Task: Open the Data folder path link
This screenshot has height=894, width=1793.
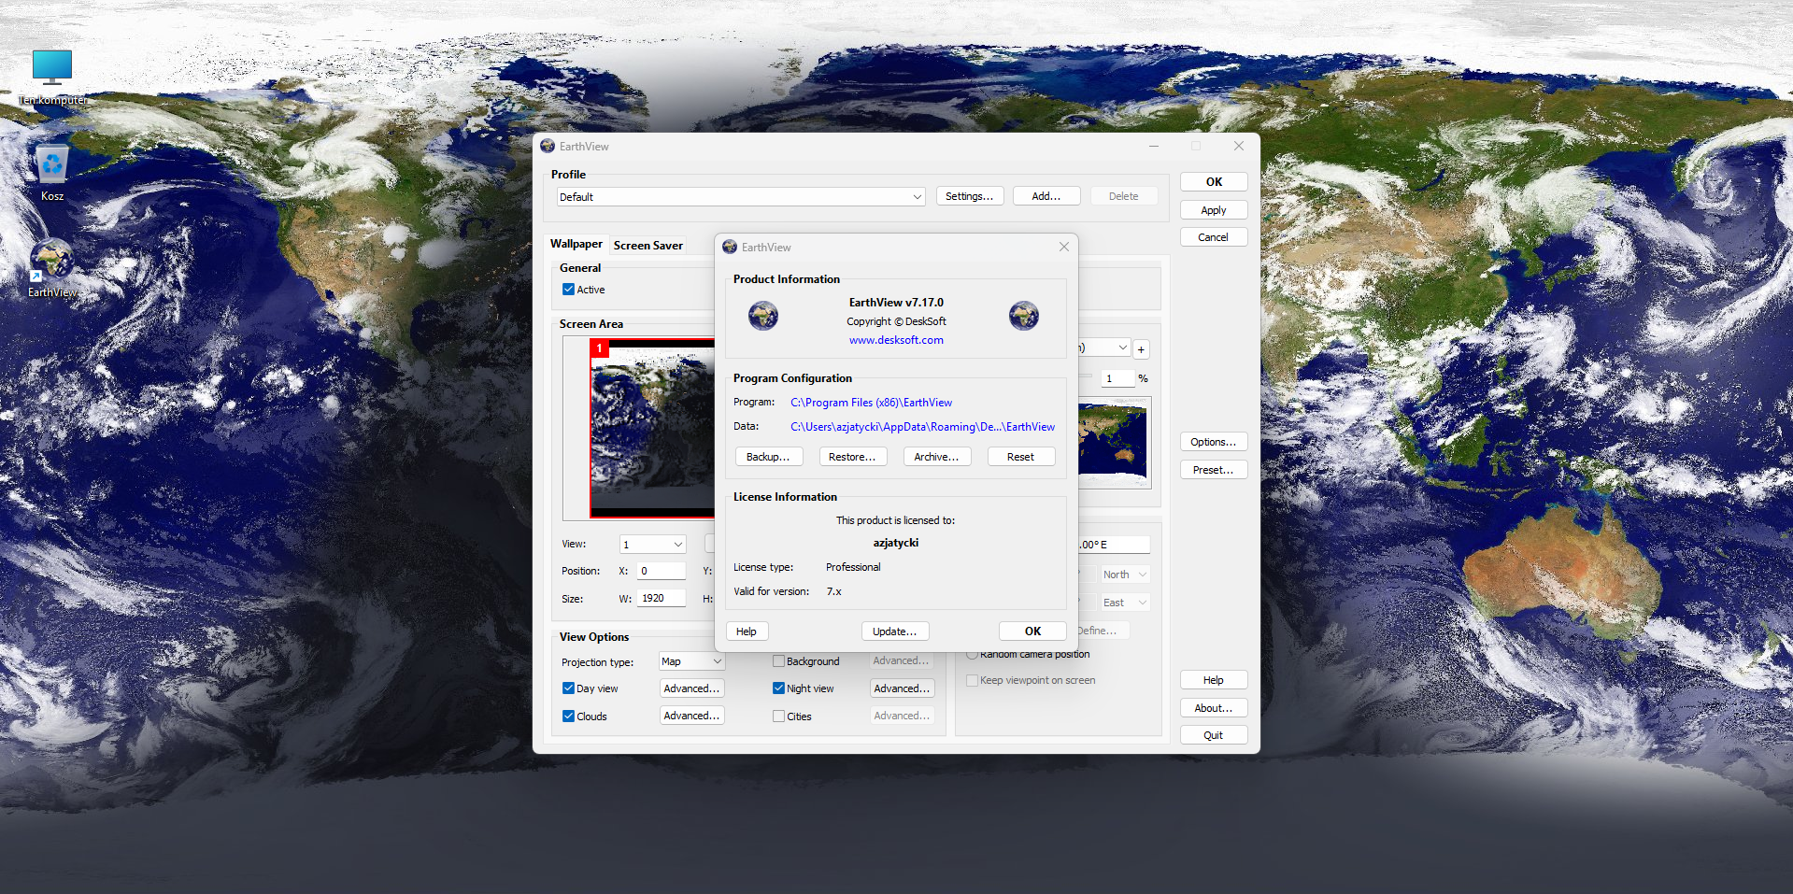Action: coord(923,427)
